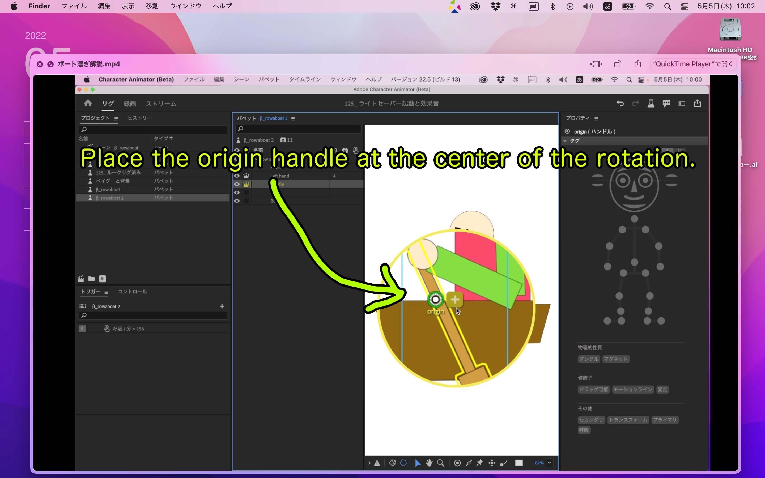Open the トリガー panel hamburger menu

107,292
